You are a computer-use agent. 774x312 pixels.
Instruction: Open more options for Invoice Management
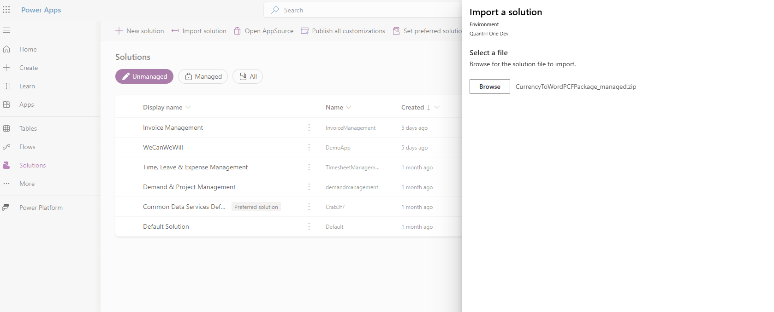pos(309,127)
